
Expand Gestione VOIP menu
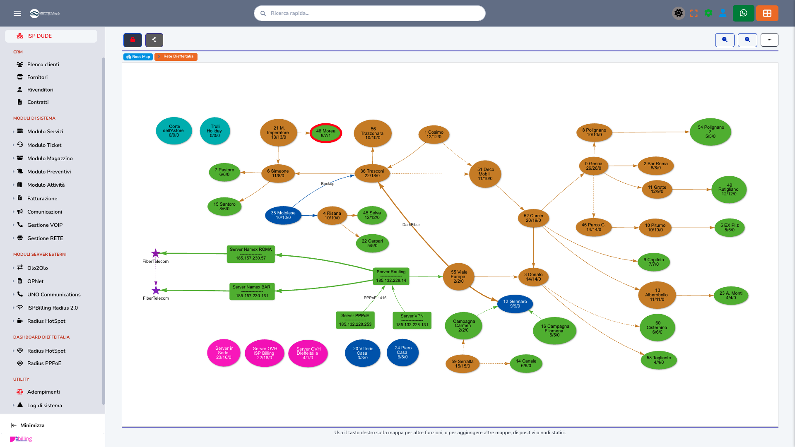[x=45, y=225]
